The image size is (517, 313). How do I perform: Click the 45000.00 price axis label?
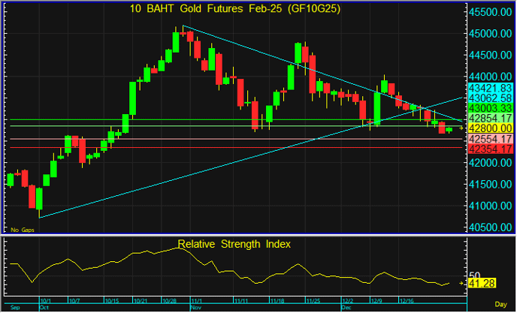click(x=490, y=34)
